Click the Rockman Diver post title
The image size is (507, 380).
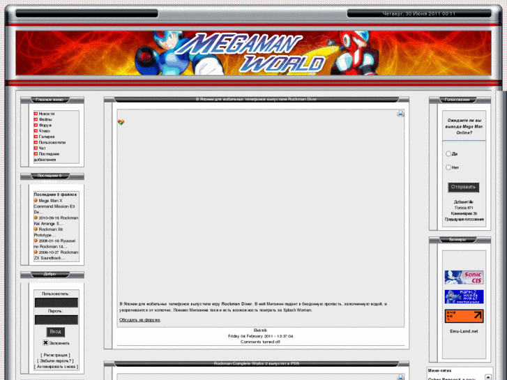(x=256, y=99)
